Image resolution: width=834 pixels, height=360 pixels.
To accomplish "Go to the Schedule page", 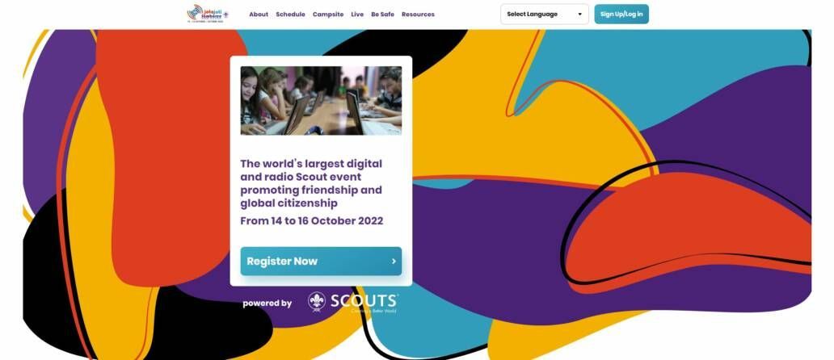I will (290, 15).
